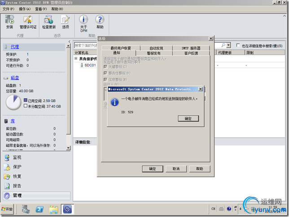
Task: Show hidden tray icons arrow
Action: click(241, 209)
